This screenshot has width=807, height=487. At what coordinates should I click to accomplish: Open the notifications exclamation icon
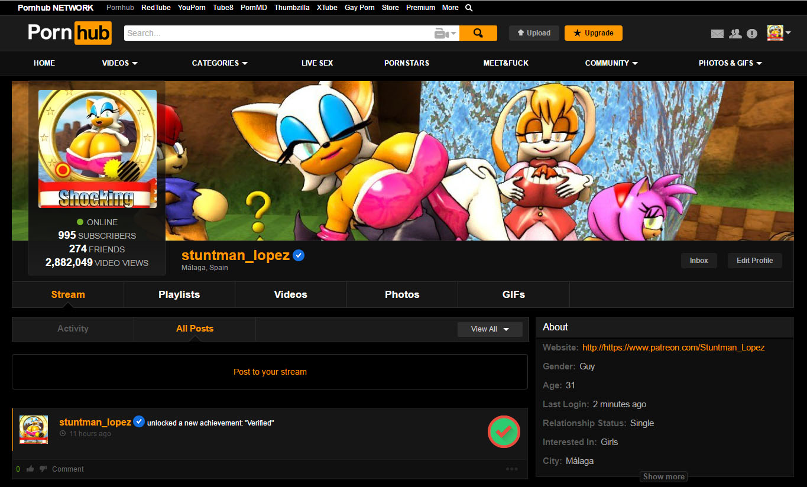point(752,34)
